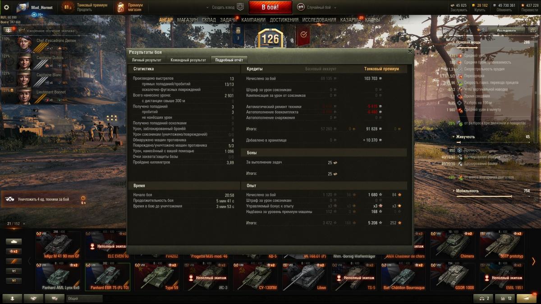The height and width of the screenshot is (304, 541).
Task: Click the vehicle comparison scales button
Action: (x=483, y=298)
